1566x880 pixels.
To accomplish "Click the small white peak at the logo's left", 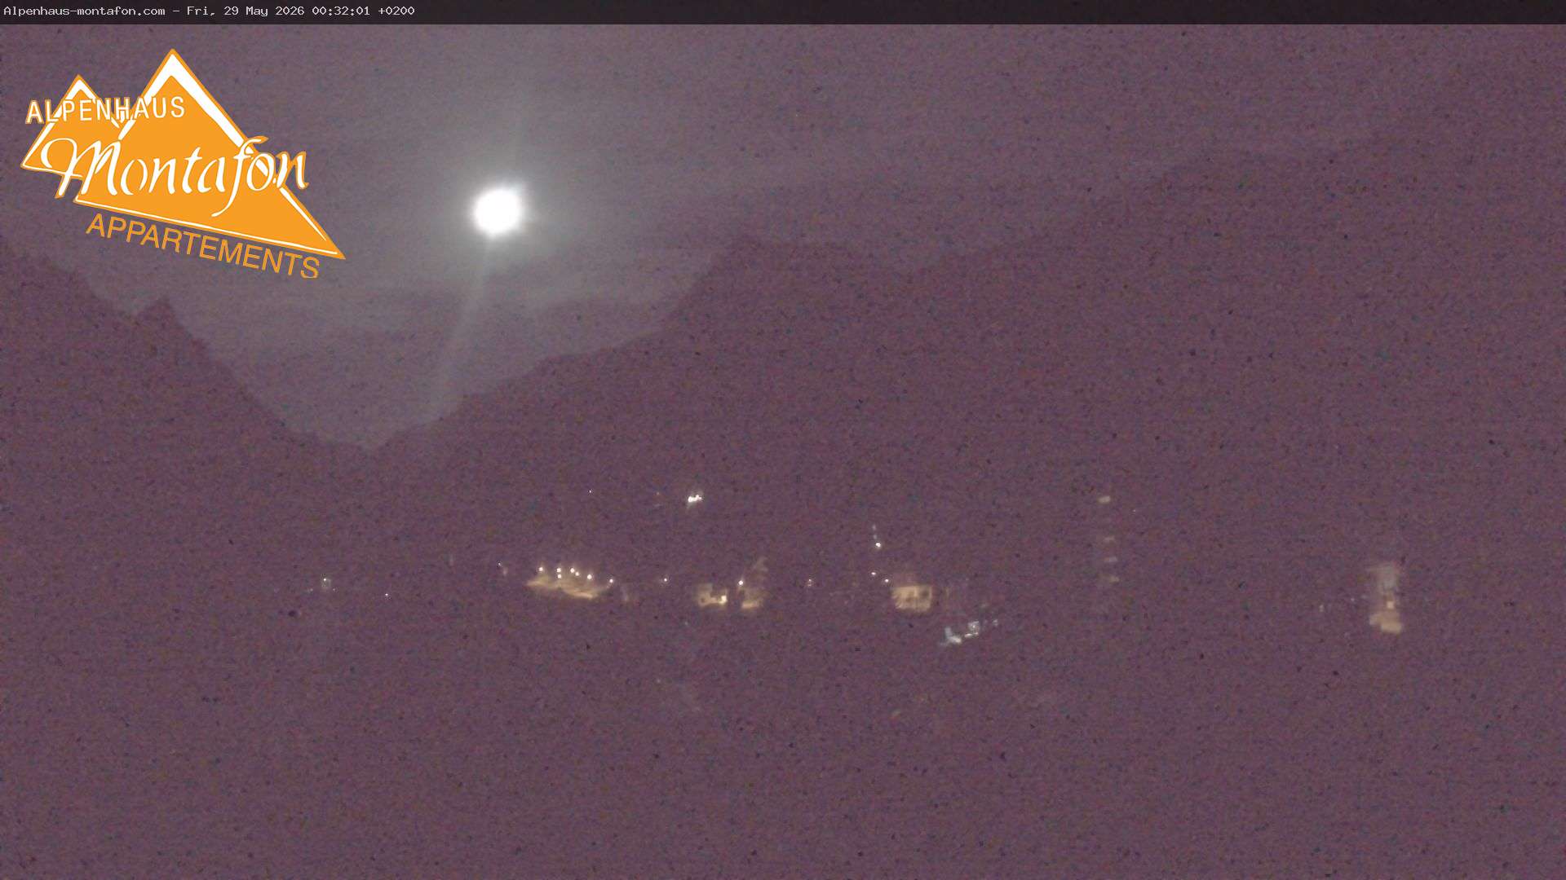I will click(x=79, y=86).
